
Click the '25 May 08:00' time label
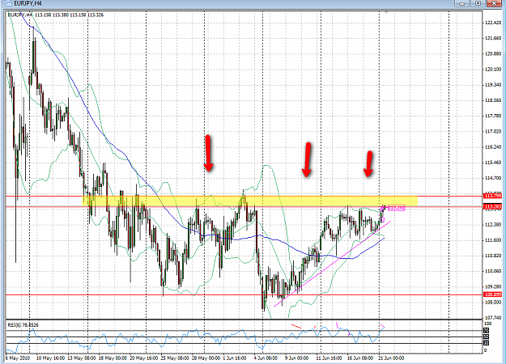(175, 358)
